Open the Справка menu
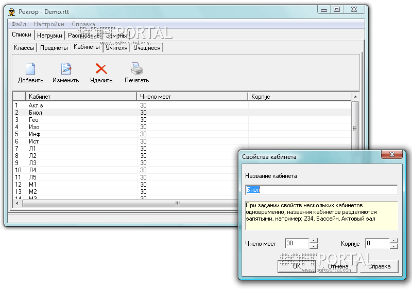This screenshot has height=289, width=412. pyautogui.click(x=83, y=24)
